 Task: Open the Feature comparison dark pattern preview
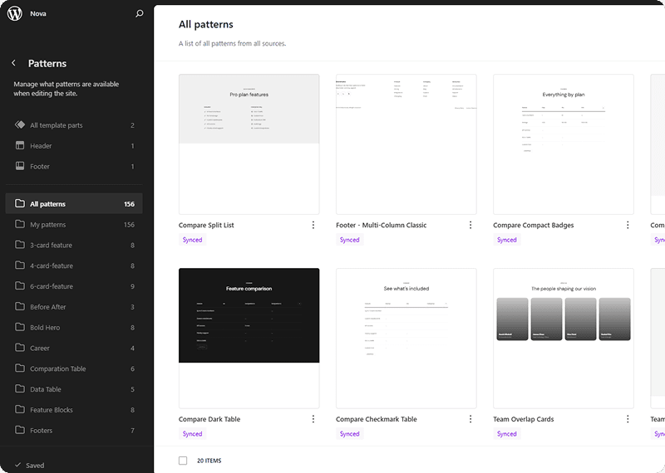point(249,338)
